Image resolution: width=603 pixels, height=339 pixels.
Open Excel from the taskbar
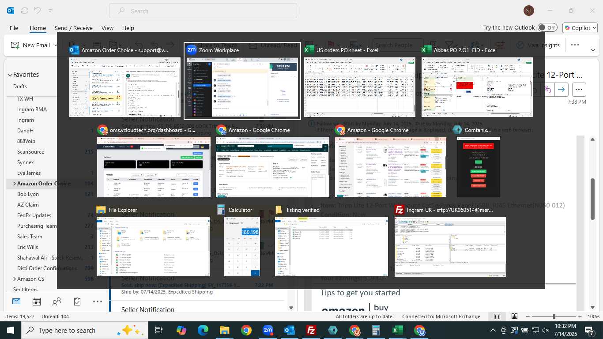tap(398, 330)
